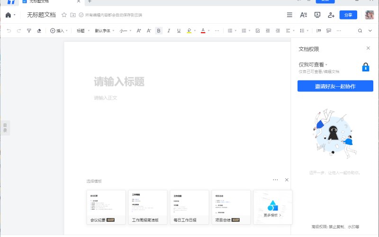Open the 仅我可查看 permission dropdown
Viewport: 379px width, 237px height.
[313, 64]
